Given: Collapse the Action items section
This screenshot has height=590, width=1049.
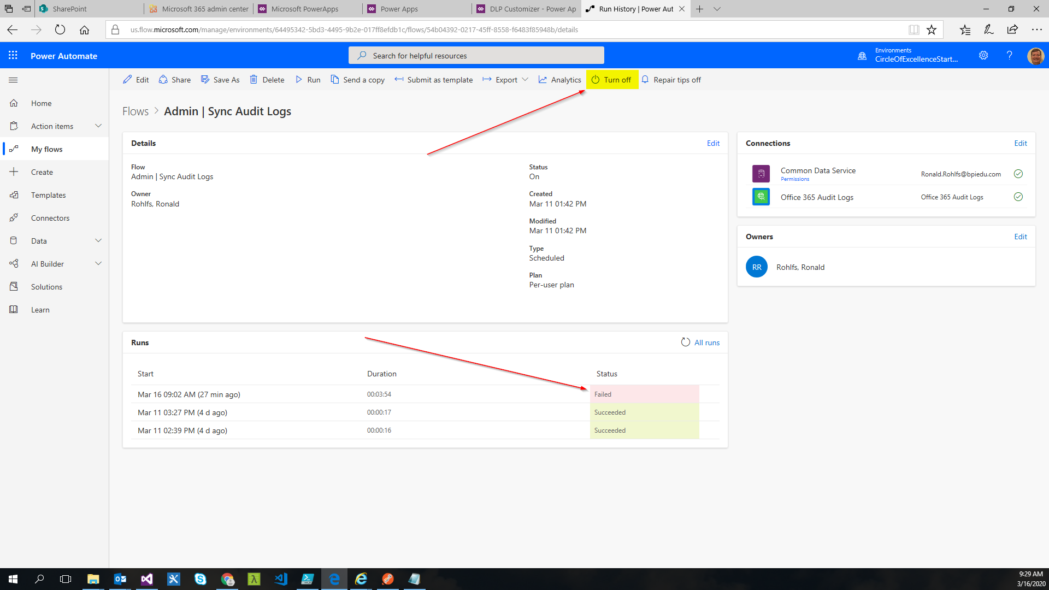Looking at the screenshot, I should click(98, 126).
